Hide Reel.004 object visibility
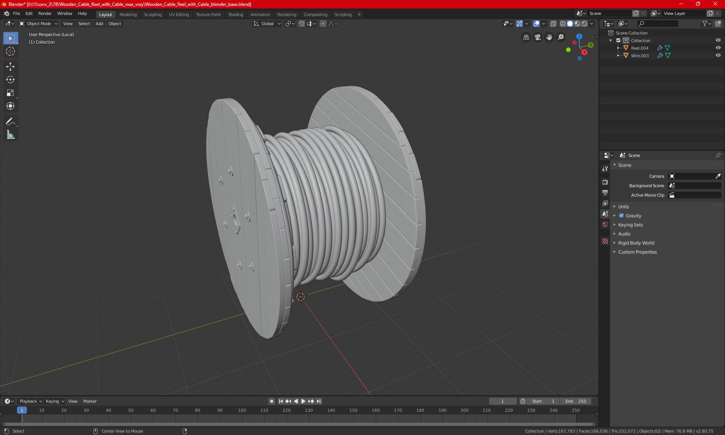The image size is (725, 435). coord(718,48)
